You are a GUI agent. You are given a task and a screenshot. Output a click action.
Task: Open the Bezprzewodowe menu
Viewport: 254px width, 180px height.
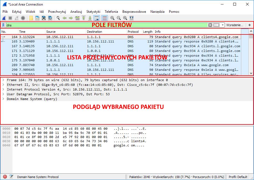134,12
